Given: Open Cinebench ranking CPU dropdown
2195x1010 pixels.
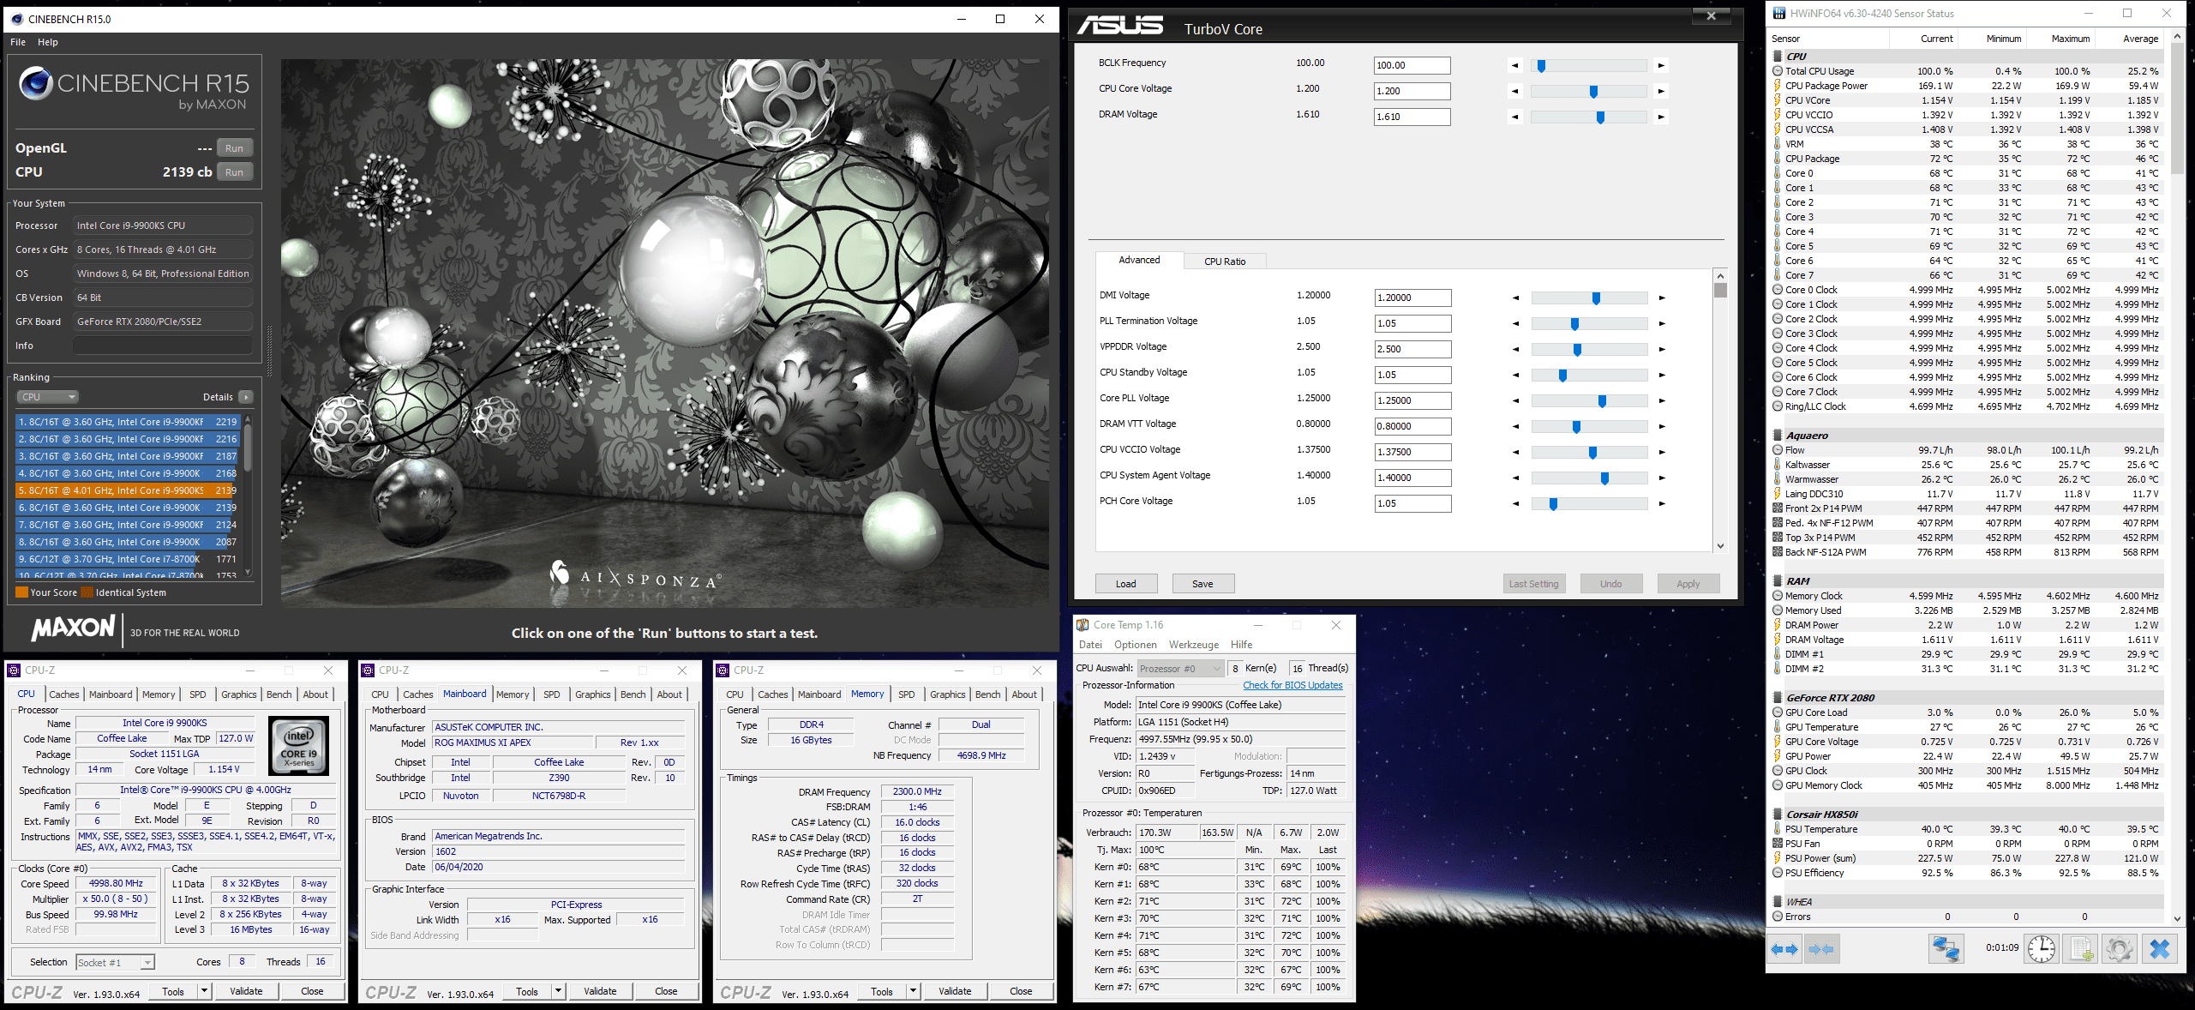Looking at the screenshot, I should (47, 397).
